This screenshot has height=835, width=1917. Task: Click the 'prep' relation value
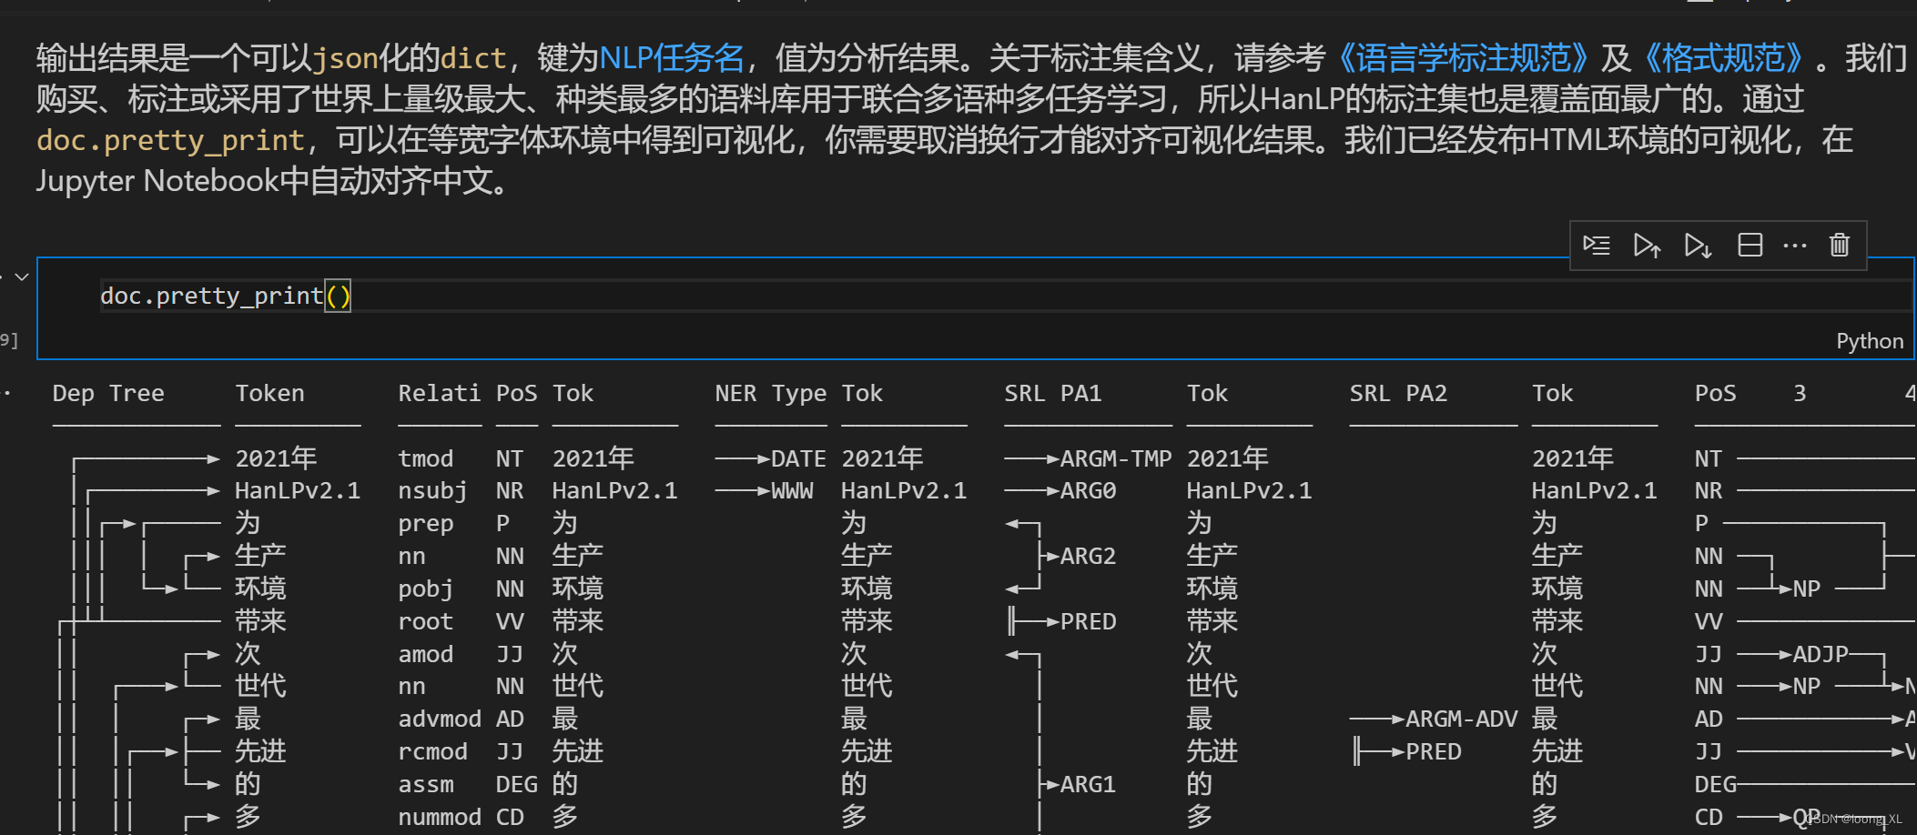[425, 524]
